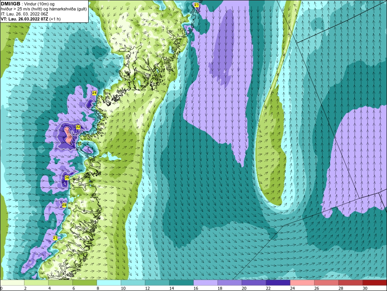Click the legend tick label "16"
Viewport: 387px width, 291px height.
click(196, 289)
